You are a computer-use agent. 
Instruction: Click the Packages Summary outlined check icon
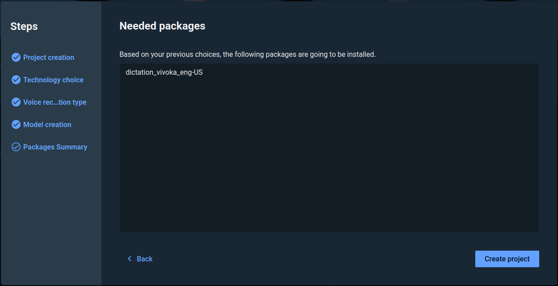point(16,147)
